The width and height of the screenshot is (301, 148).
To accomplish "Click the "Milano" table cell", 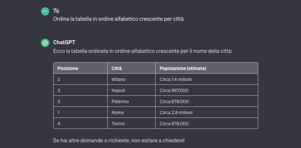I will (118, 79).
